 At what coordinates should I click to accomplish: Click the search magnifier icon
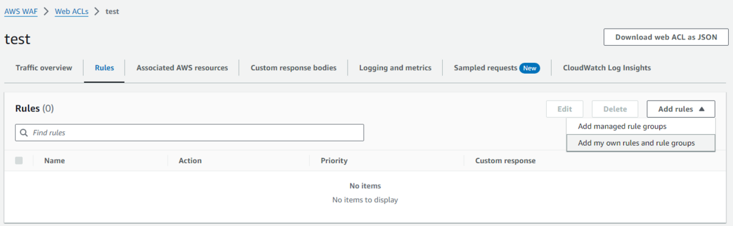24,132
